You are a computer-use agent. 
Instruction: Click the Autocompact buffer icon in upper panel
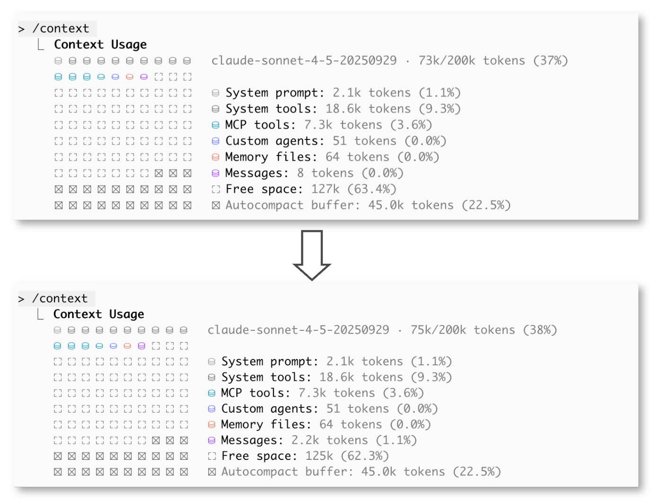coord(216,206)
